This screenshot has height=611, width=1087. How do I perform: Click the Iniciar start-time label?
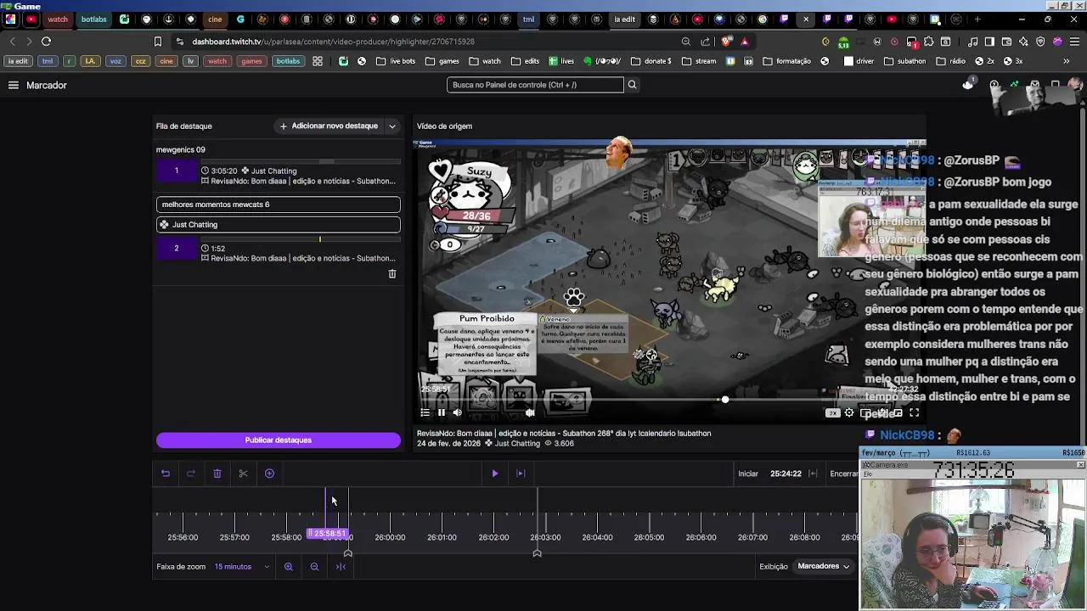pos(747,474)
